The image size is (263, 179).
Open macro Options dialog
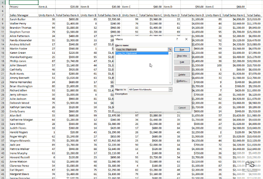(x=182, y=81)
